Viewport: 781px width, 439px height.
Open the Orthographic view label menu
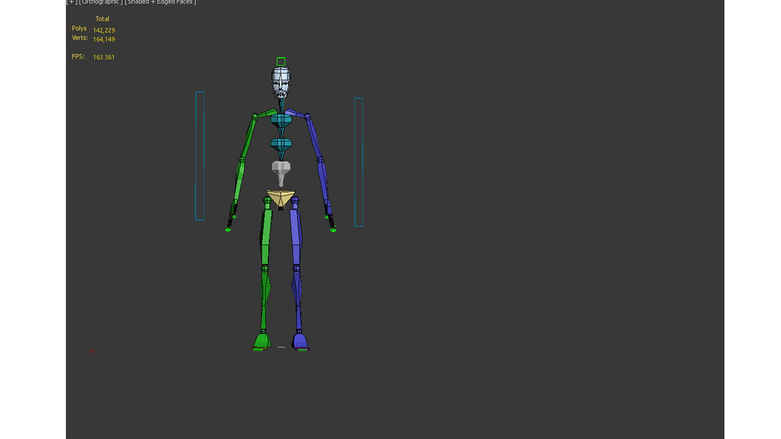(x=100, y=2)
